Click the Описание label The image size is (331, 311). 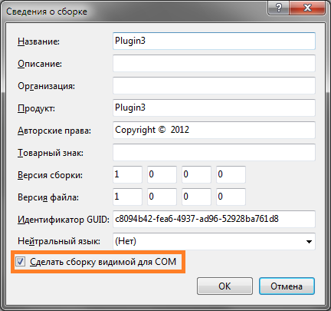coord(40,64)
